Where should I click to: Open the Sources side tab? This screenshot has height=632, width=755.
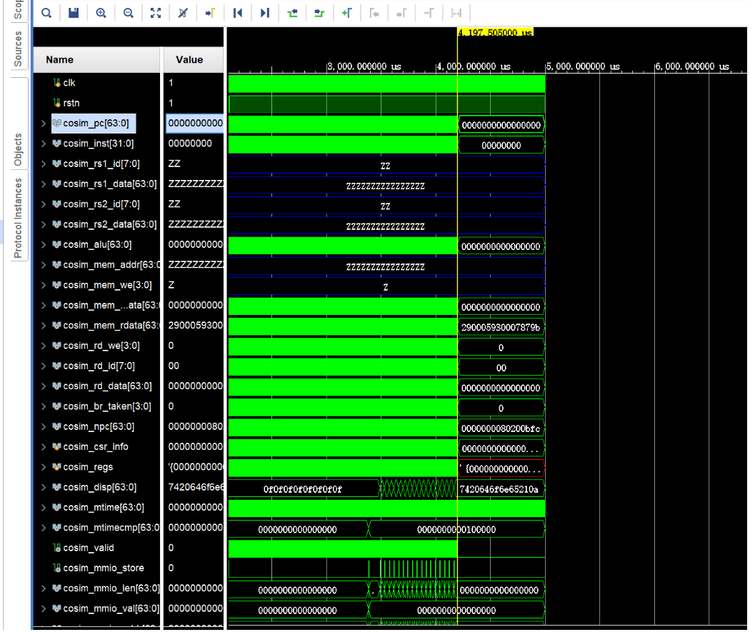click(x=18, y=49)
